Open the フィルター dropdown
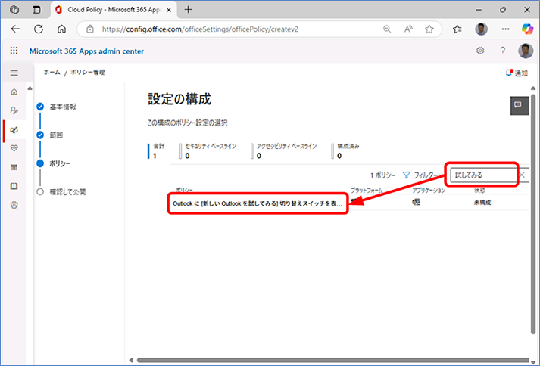The width and height of the screenshot is (540, 366). 423,175
